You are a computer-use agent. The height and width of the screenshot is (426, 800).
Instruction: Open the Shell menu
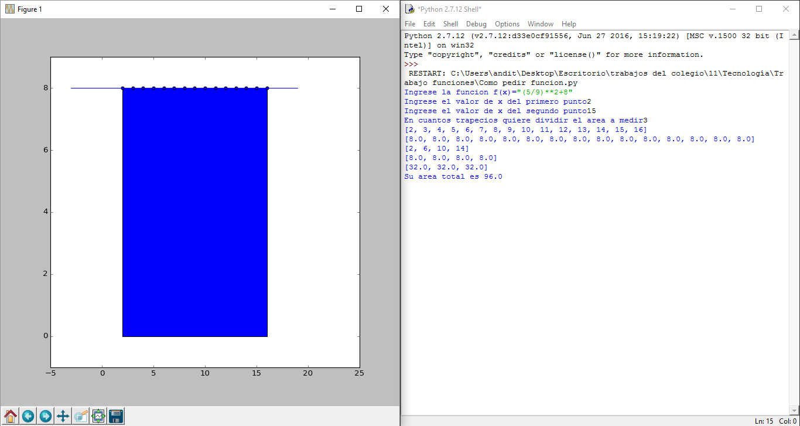point(450,24)
